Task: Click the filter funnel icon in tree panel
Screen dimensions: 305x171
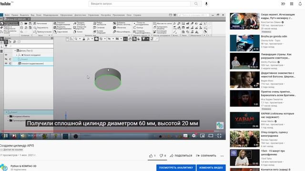Action: (x=6, y=46)
